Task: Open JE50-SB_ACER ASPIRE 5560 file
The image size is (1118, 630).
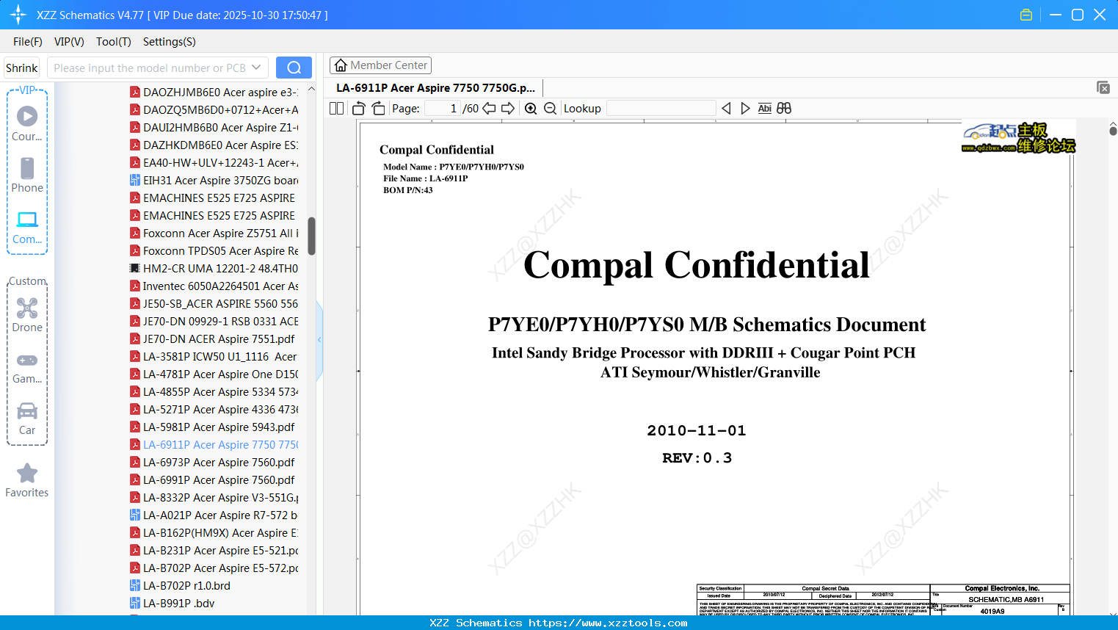Action: (220, 303)
